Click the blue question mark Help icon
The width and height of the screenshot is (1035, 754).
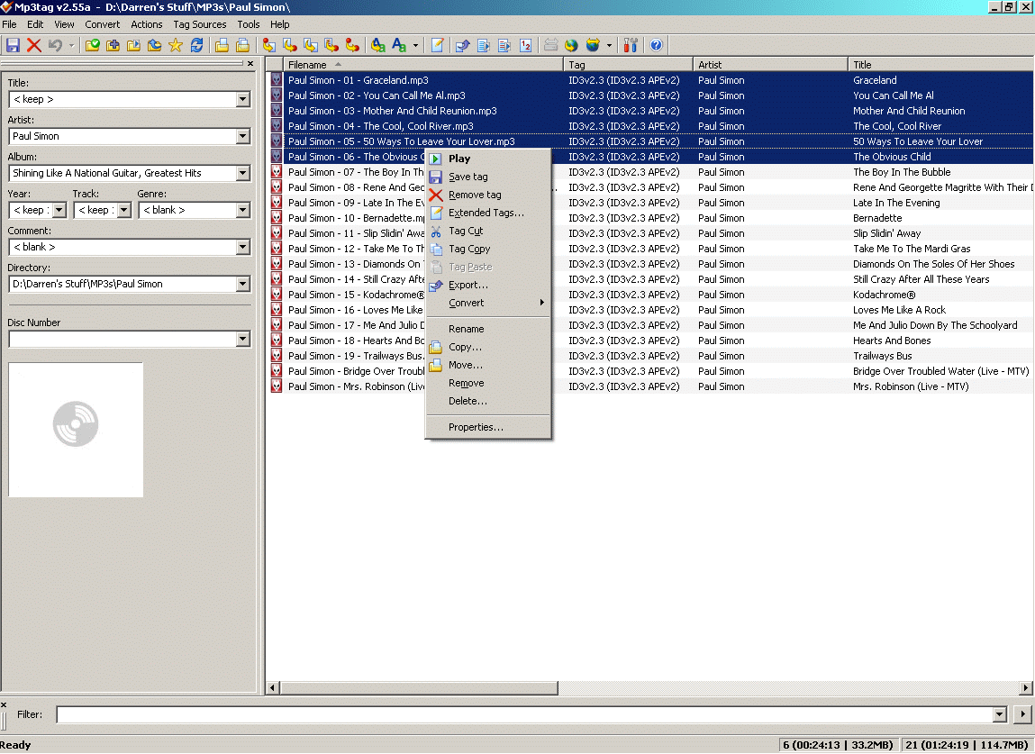click(x=656, y=45)
